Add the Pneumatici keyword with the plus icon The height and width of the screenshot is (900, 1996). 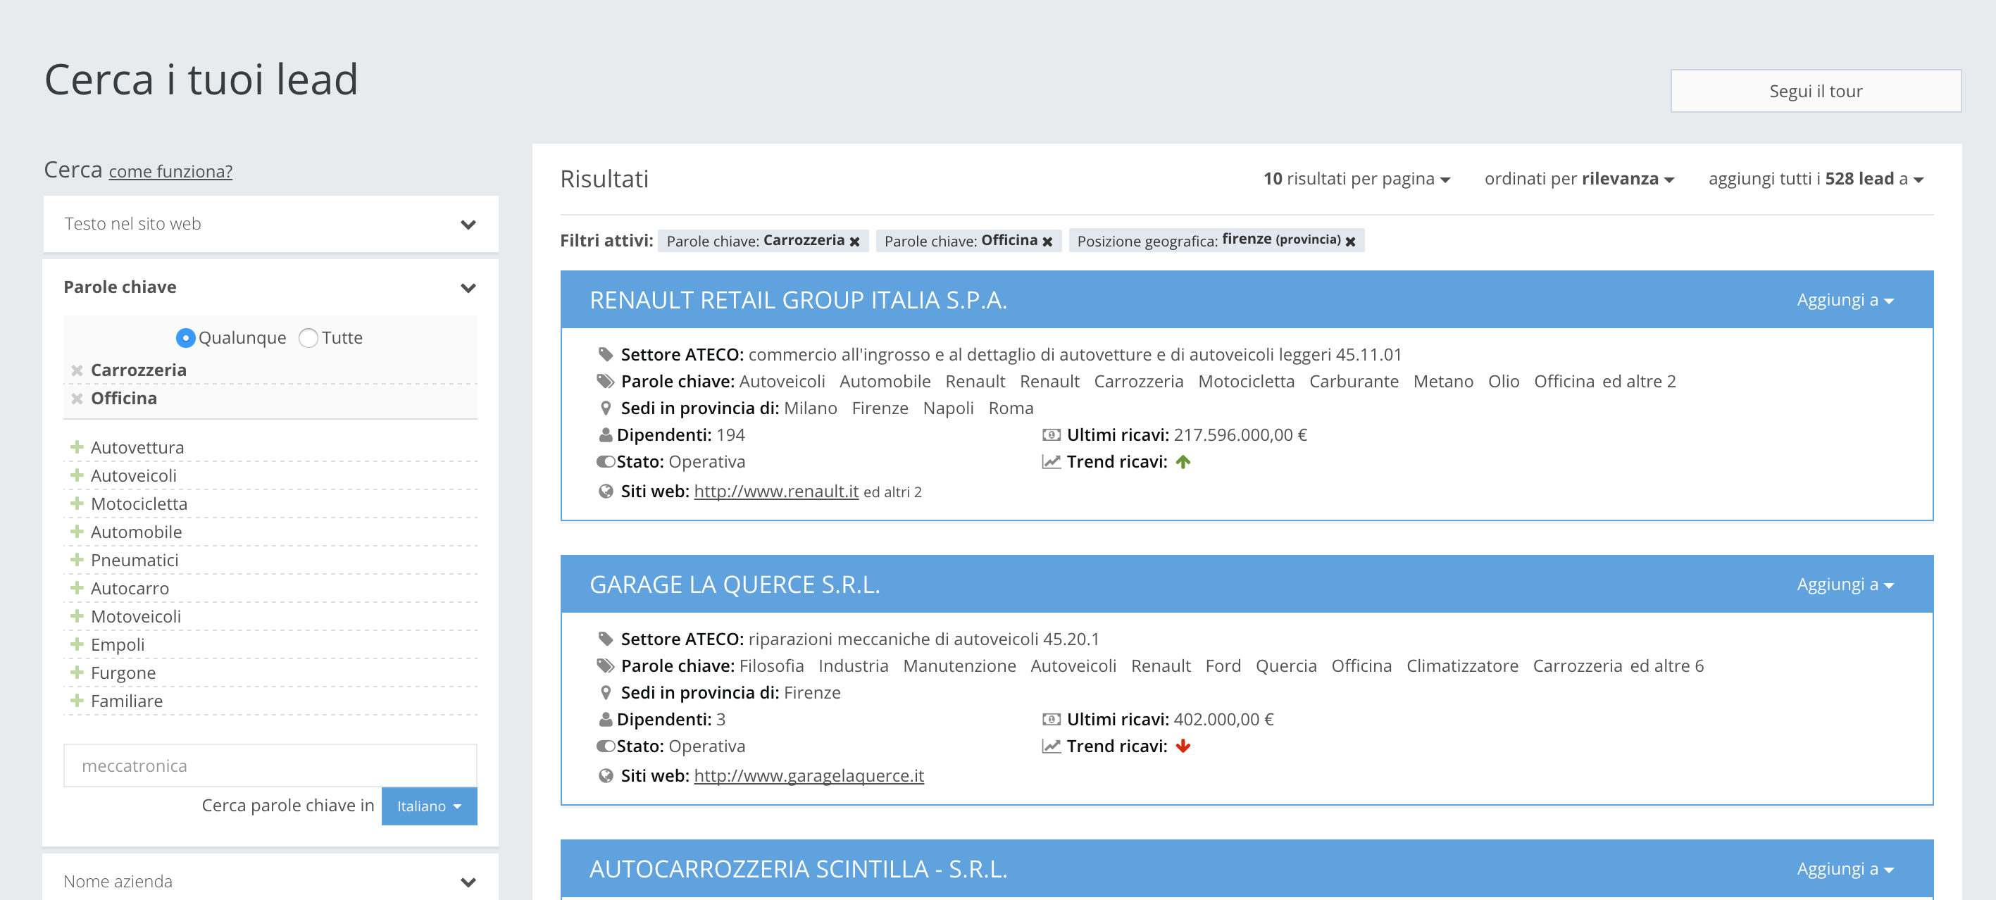[77, 559]
